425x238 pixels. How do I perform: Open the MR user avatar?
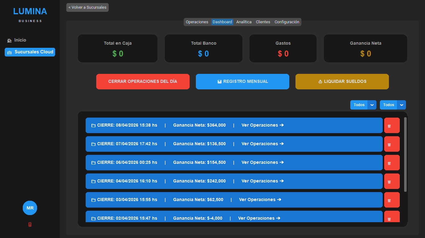[30, 208]
